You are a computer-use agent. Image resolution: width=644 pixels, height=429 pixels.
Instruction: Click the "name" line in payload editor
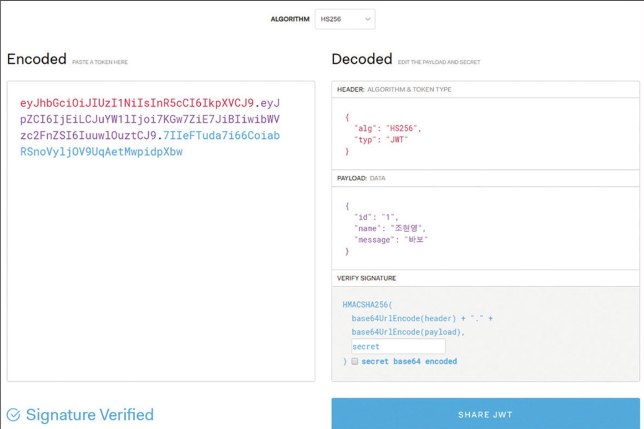pos(390,228)
